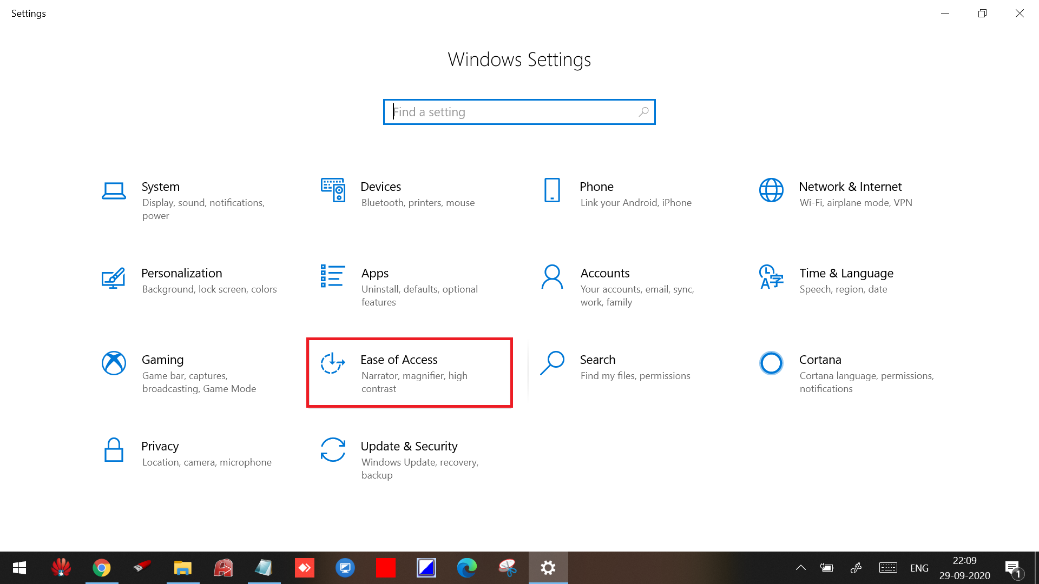Open the Huawei app in the taskbar
Viewport: 1039px width, 584px height.
(61, 568)
